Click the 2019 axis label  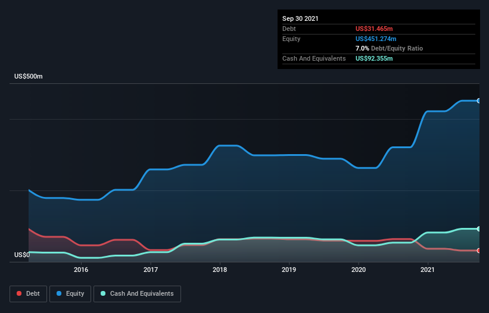289,270
